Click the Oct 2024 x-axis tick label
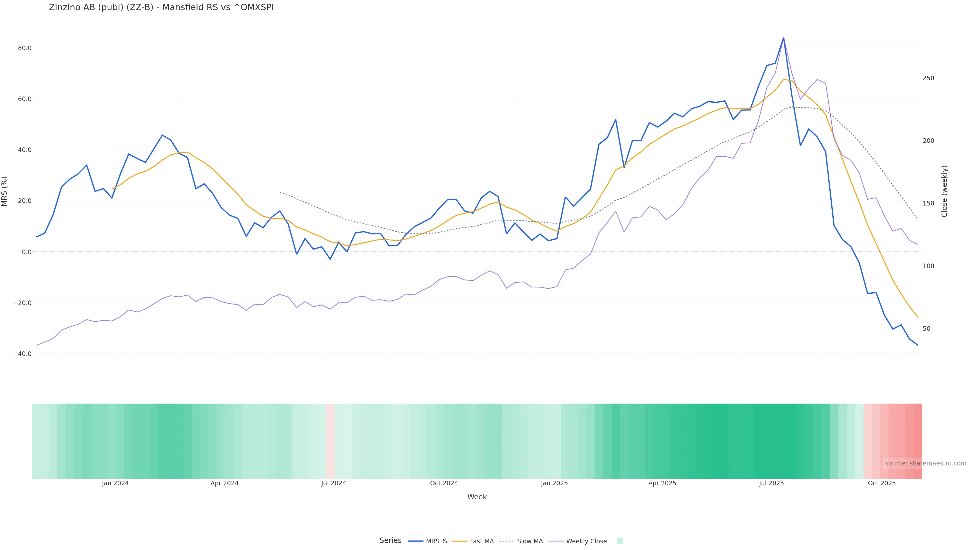The width and height of the screenshot is (979, 550). (444, 483)
